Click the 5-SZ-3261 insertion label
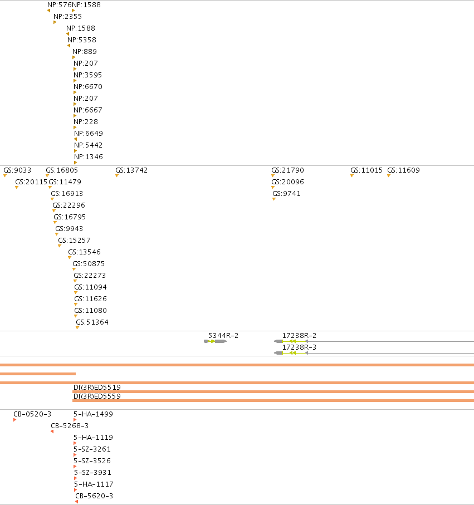474x505 pixels. 92,449
